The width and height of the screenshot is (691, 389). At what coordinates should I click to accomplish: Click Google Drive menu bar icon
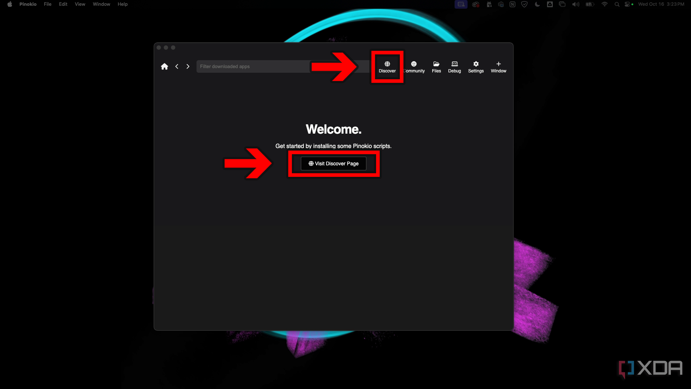(x=550, y=4)
